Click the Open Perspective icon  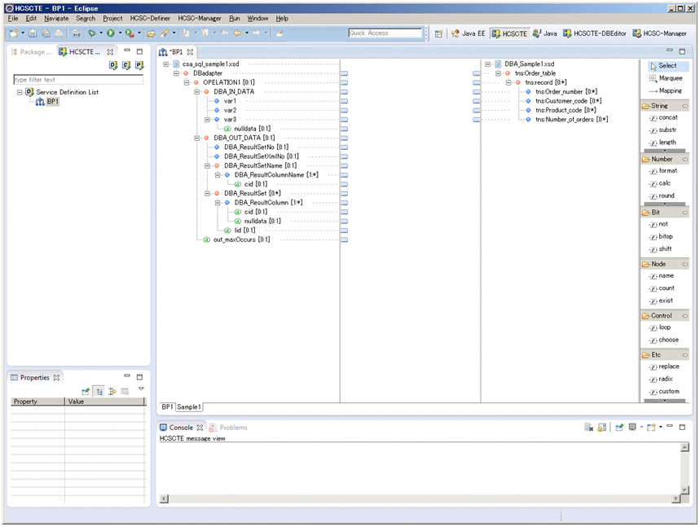(x=438, y=33)
